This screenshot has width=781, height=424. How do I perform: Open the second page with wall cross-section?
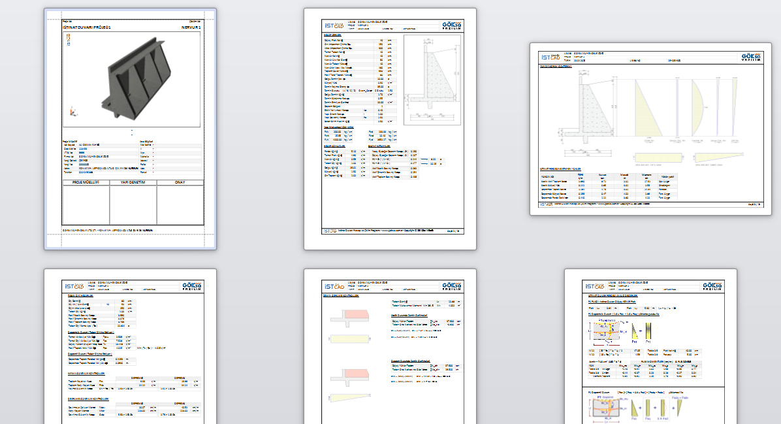click(390, 129)
